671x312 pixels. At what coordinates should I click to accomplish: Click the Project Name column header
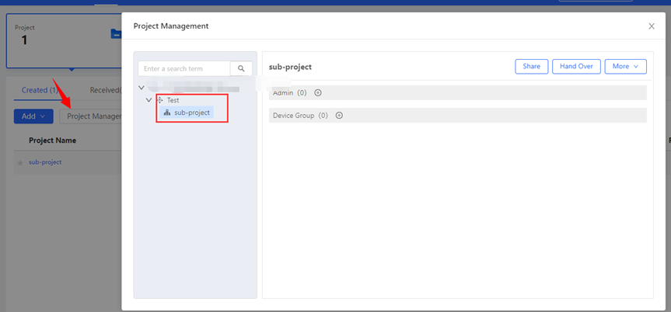[52, 140]
